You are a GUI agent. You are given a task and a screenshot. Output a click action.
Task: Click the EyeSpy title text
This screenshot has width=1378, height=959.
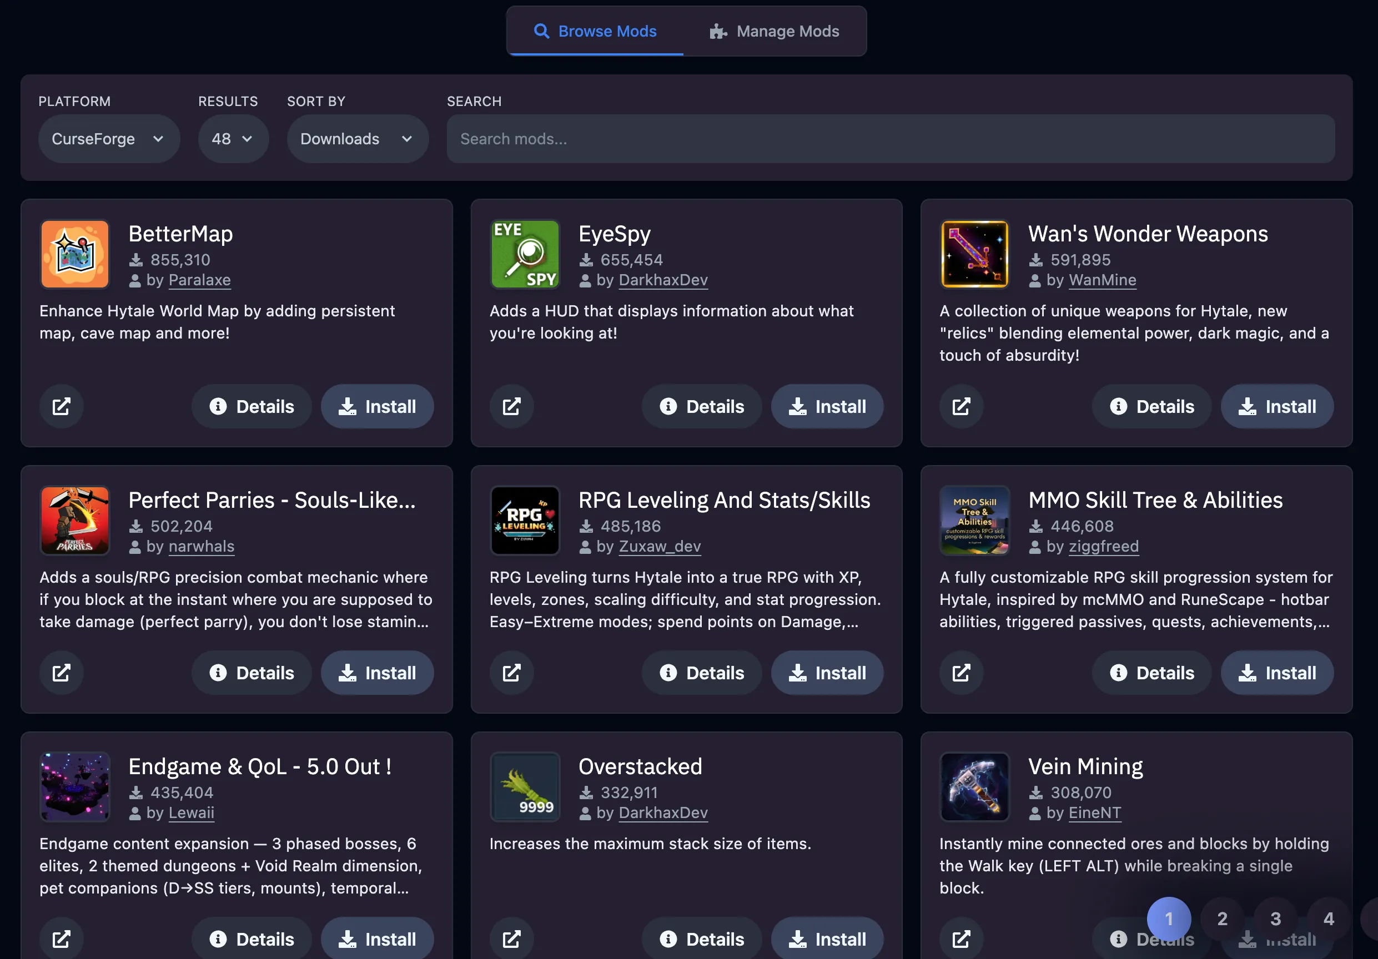coord(614,234)
